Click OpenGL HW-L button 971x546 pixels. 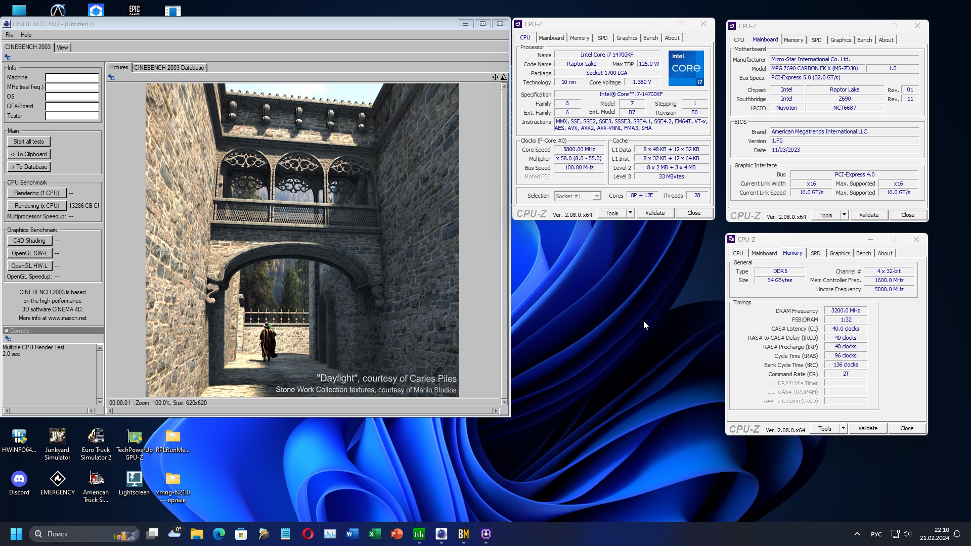click(x=29, y=266)
